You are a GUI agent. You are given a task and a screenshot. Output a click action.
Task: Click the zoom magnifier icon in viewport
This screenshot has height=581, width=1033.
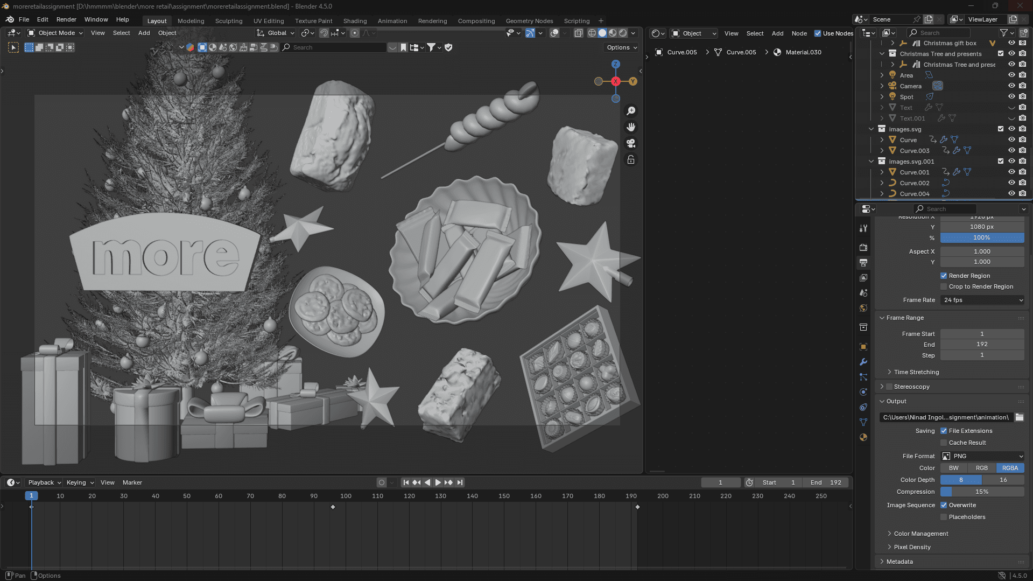[631, 111]
